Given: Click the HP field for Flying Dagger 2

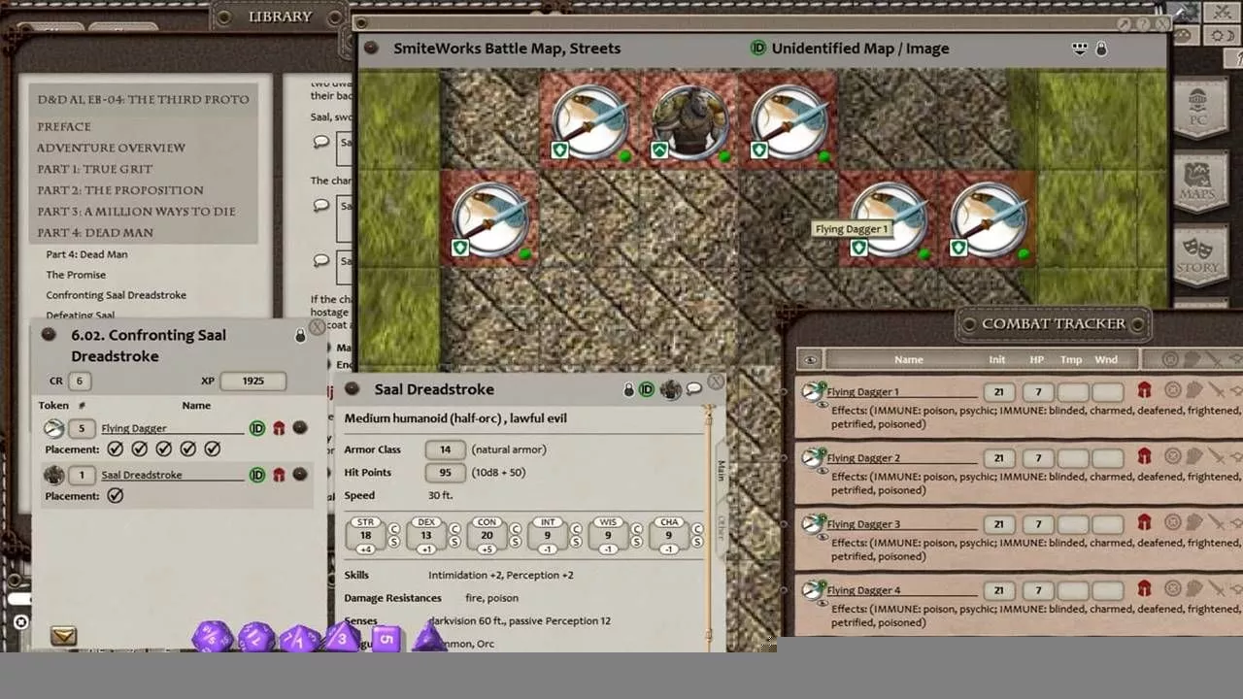Looking at the screenshot, I should 1038,458.
